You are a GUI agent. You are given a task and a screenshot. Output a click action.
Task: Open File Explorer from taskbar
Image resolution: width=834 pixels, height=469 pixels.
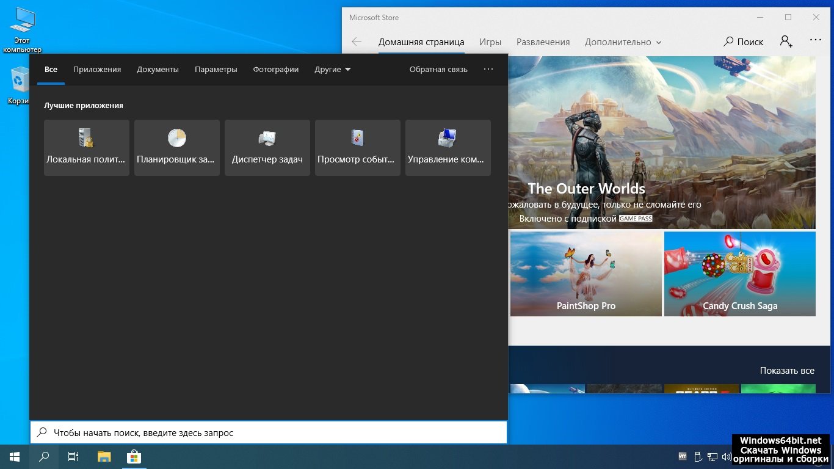[x=104, y=457]
